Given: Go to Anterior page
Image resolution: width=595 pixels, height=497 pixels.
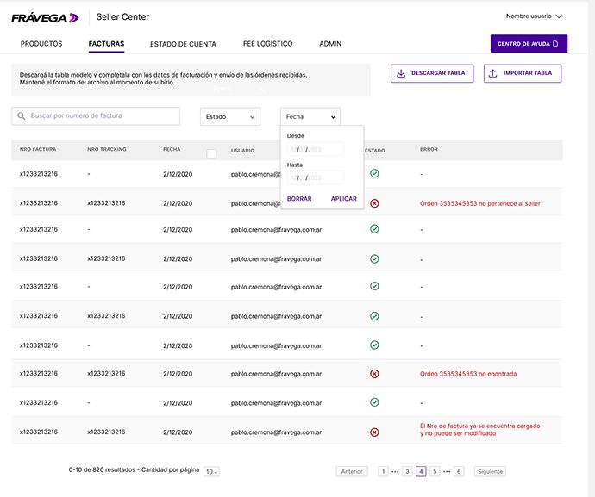Looking at the screenshot, I should click(x=352, y=472).
